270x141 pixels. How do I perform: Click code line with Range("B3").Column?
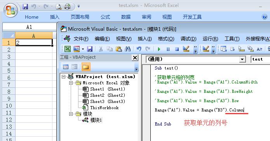[199, 110]
